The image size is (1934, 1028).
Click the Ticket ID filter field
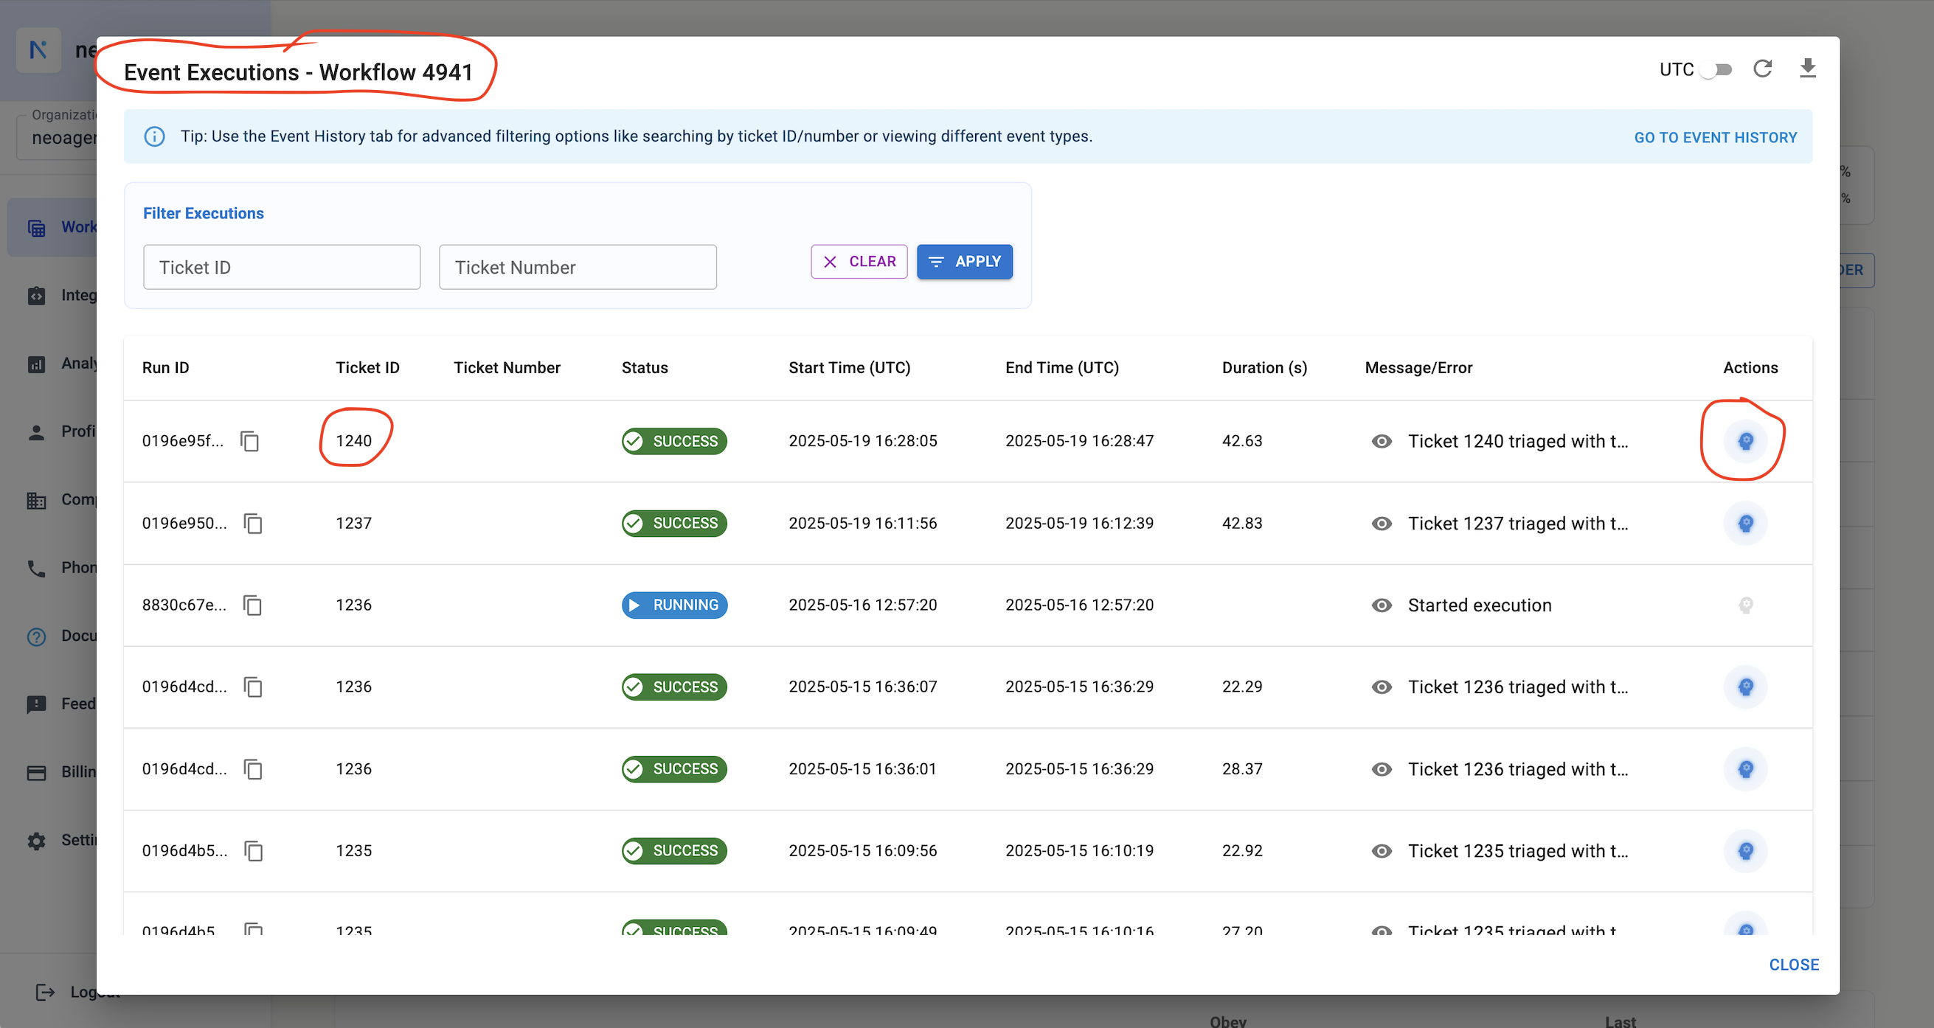click(282, 267)
